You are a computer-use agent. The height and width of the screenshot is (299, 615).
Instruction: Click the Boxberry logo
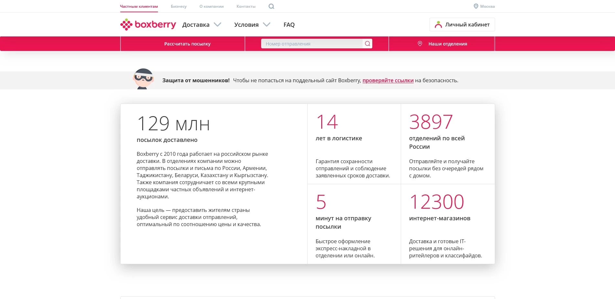coord(148,25)
